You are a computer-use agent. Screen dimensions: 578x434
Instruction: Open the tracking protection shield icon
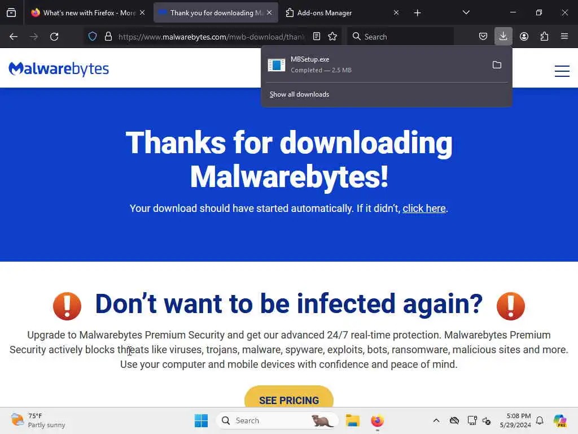point(93,36)
